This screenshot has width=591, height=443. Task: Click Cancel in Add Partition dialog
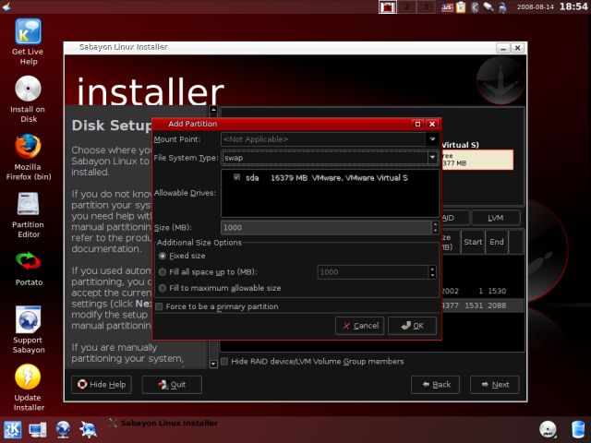pos(359,326)
